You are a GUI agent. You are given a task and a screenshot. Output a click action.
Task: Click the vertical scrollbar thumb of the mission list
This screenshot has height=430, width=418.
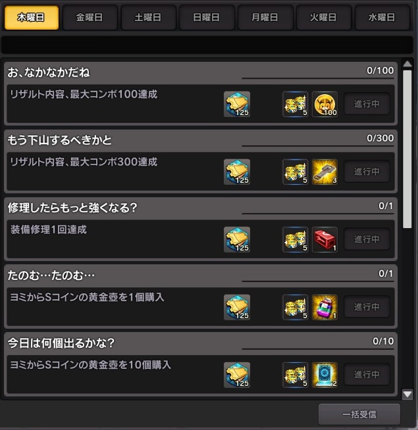(407, 149)
